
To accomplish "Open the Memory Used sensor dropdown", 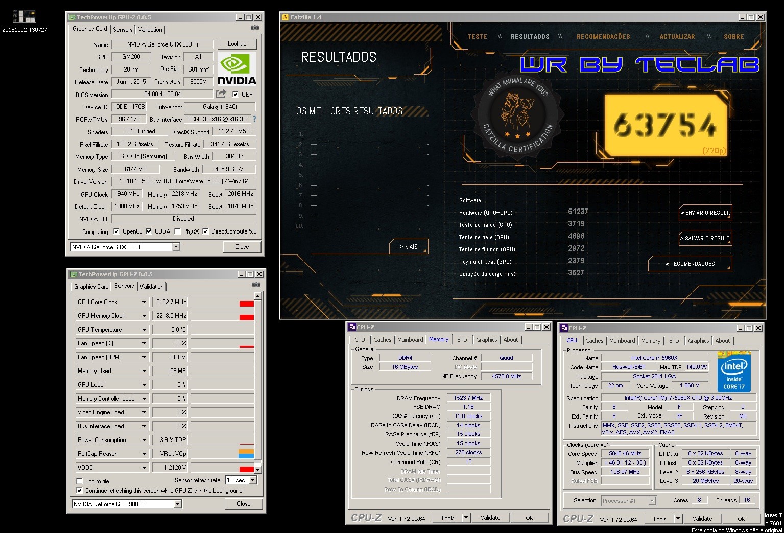I will tap(144, 371).
